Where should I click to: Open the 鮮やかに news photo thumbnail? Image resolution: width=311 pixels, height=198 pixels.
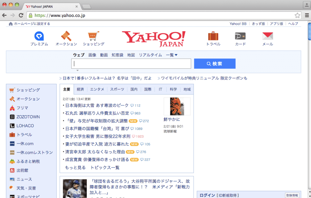click(x=177, y=107)
